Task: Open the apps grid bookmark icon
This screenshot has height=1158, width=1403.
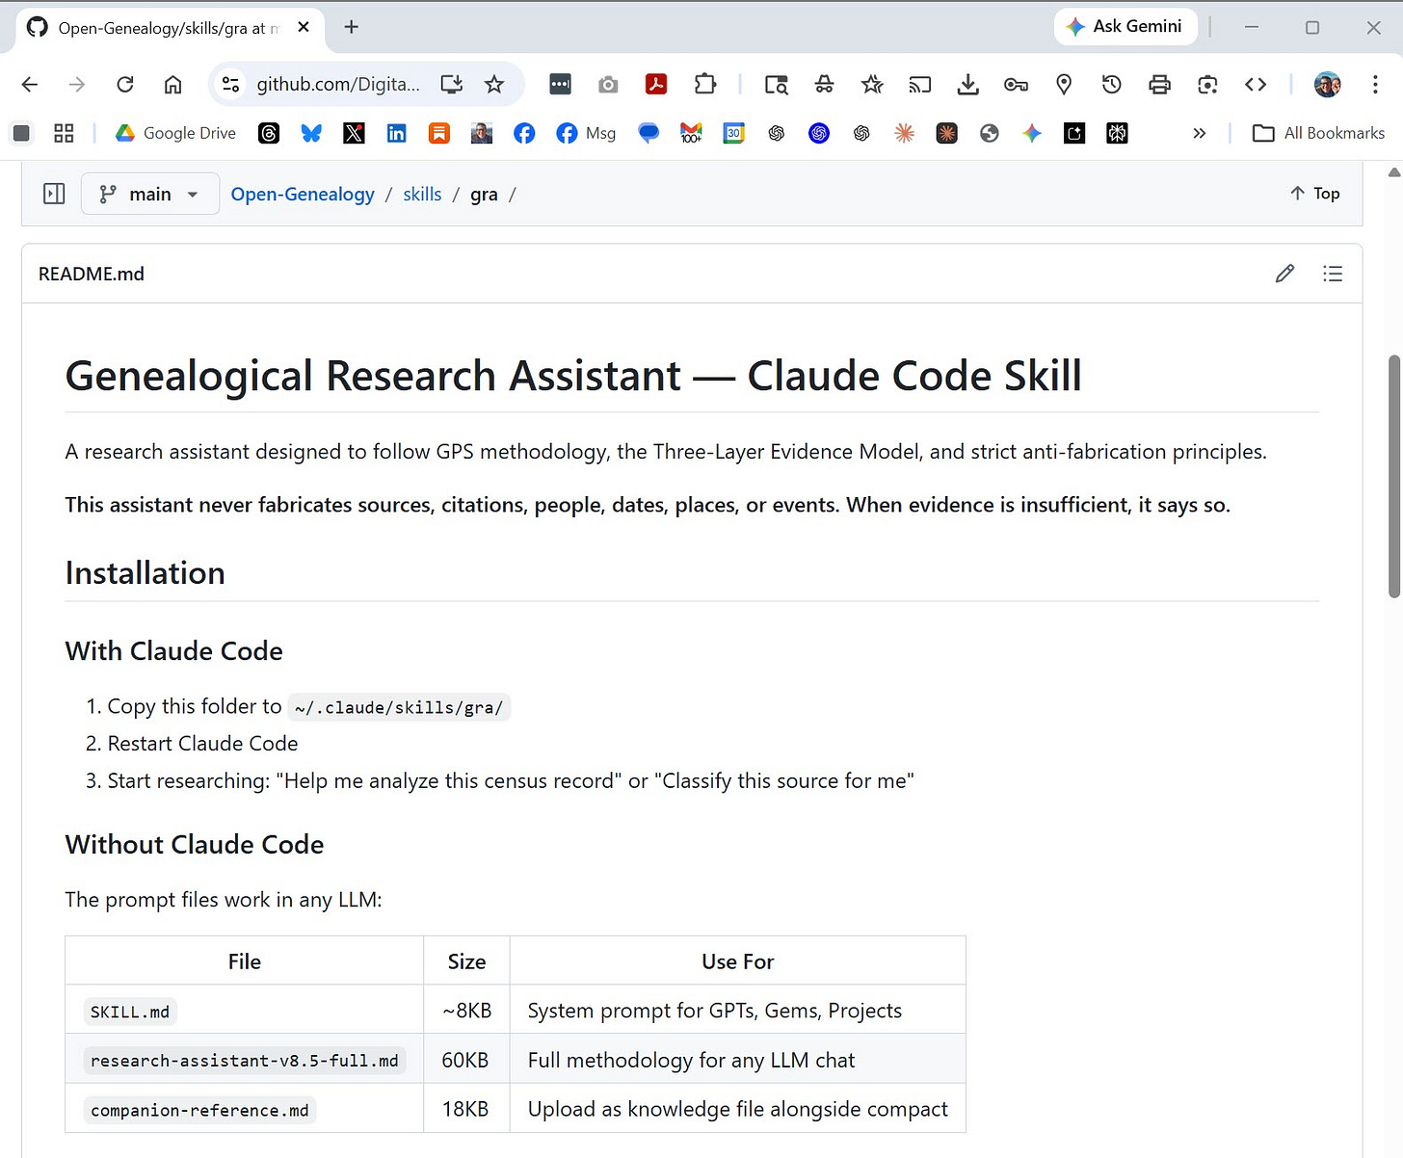Action: tap(64, 133)
